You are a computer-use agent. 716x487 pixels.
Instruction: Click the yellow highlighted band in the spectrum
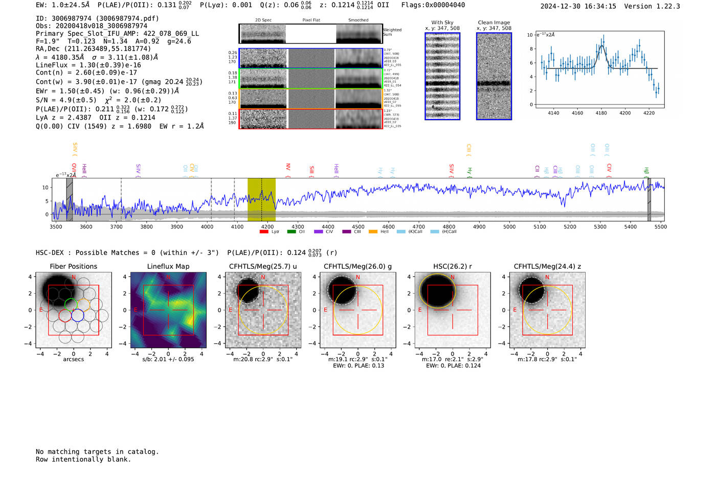pos(261,199)
